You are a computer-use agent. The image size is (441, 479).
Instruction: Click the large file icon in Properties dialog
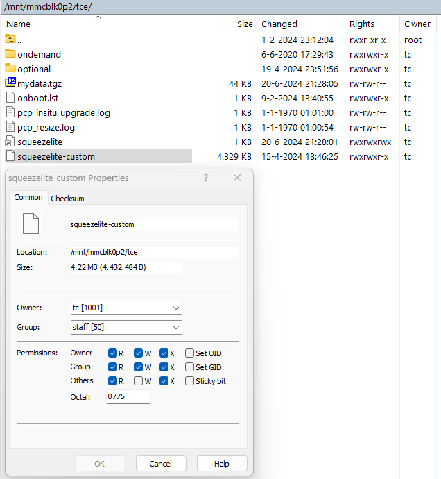[x=31, y=224]
